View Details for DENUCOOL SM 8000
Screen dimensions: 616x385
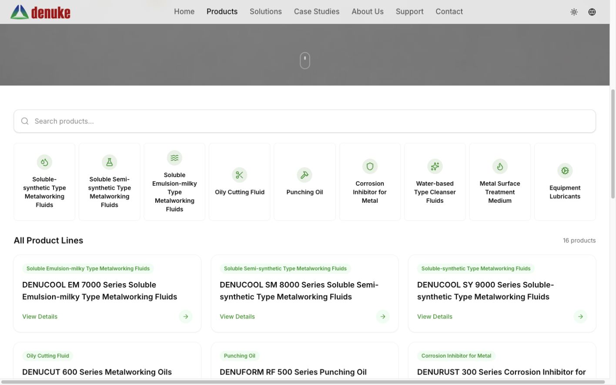[x=238, y=317]
